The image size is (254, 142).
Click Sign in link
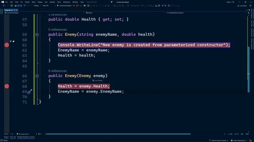229,2
